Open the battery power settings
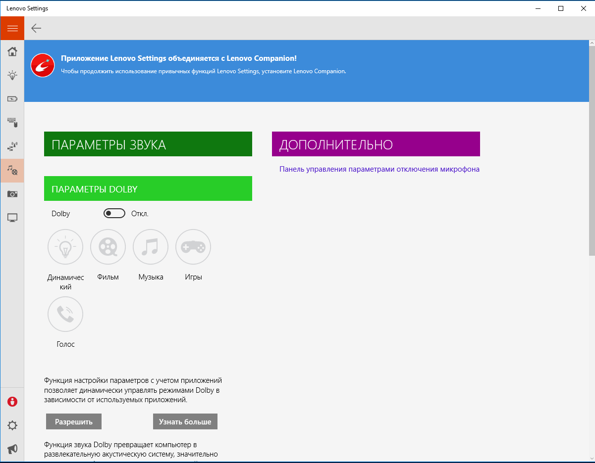Screen dimensions: 595x463 tap(12, 99)
